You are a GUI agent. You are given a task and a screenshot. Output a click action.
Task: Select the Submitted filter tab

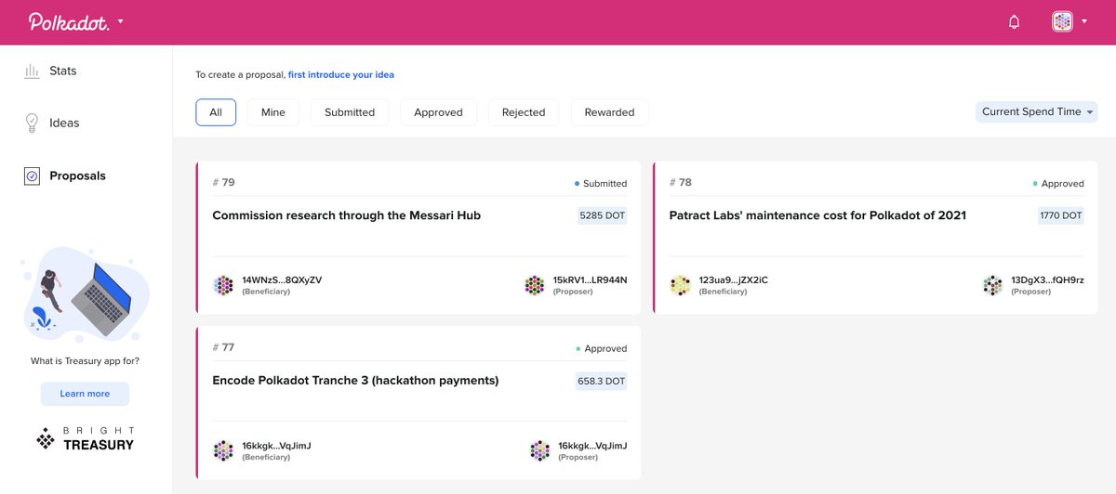pos(350,112)
